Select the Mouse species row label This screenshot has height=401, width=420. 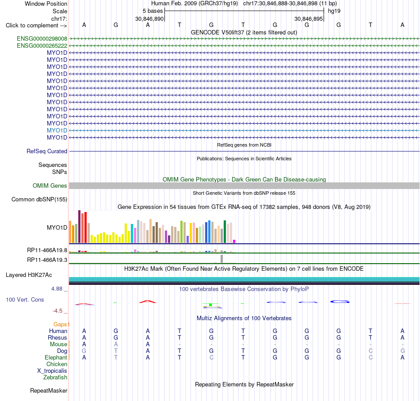(x=58, y=344)
